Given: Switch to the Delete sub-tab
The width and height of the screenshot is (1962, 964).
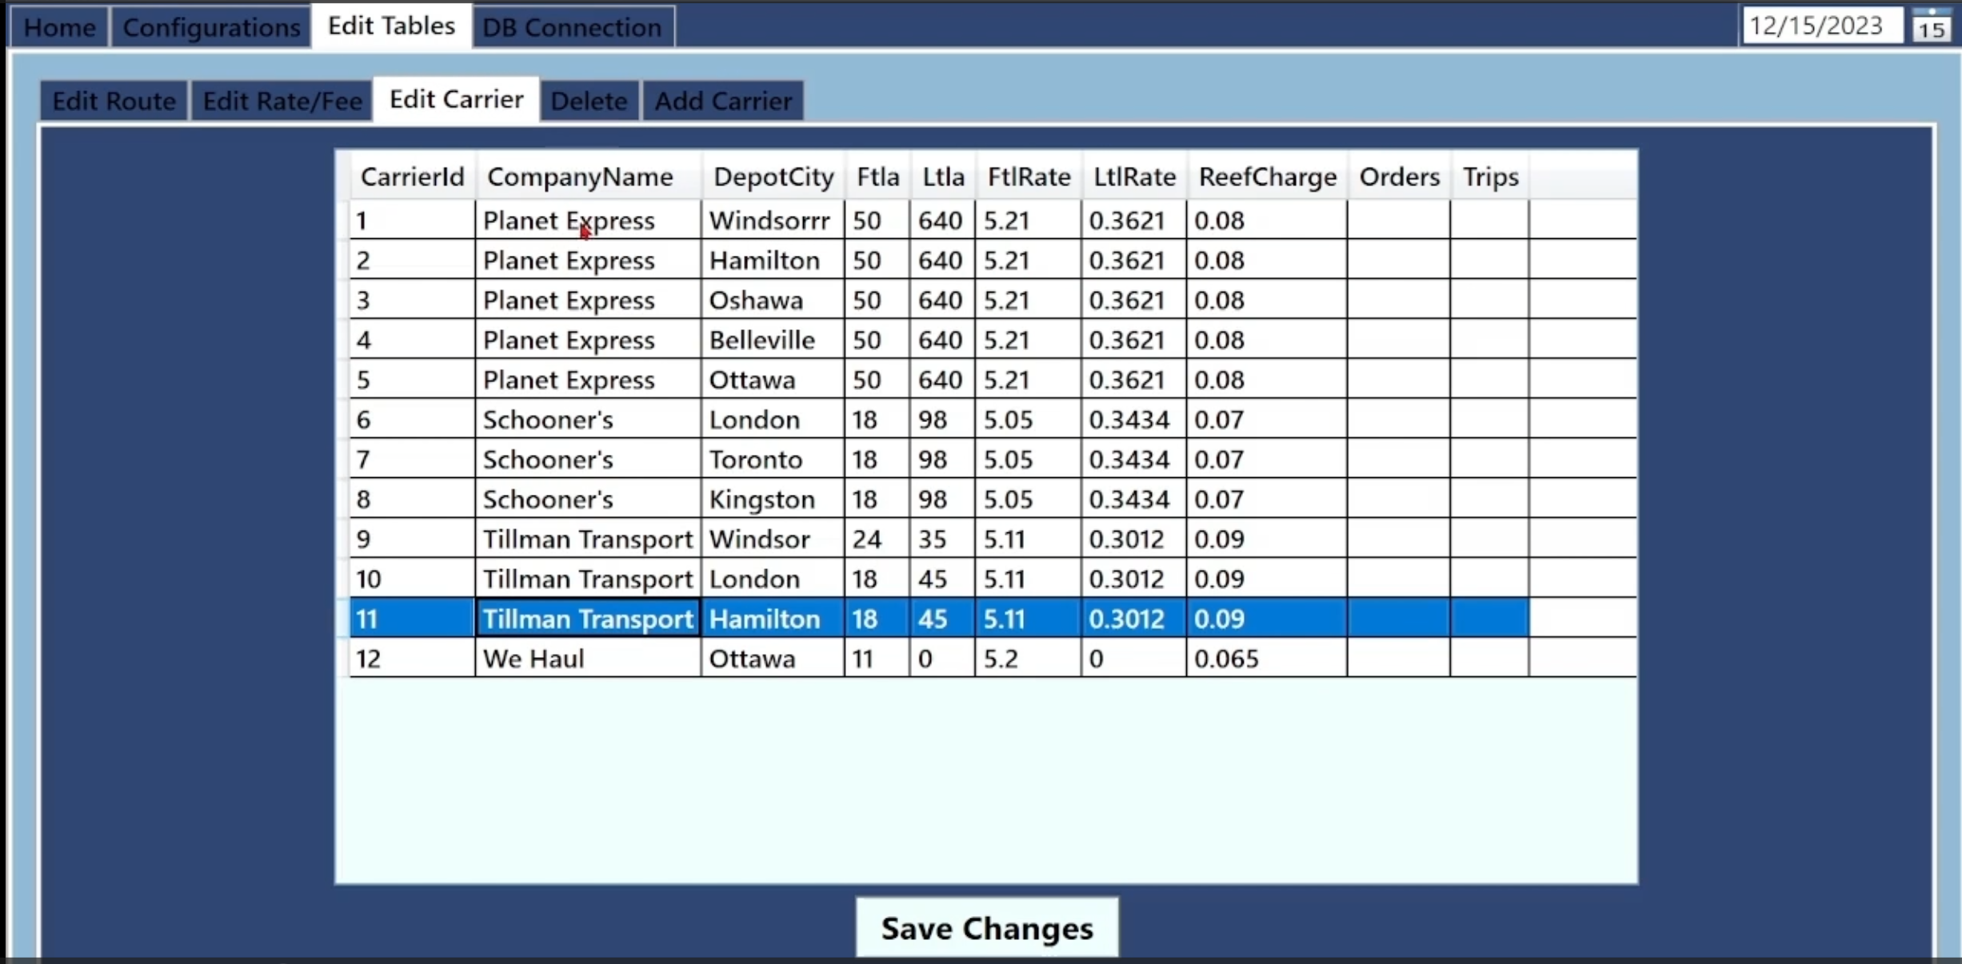Looking at the screenshot, I should tap(589, 102).
